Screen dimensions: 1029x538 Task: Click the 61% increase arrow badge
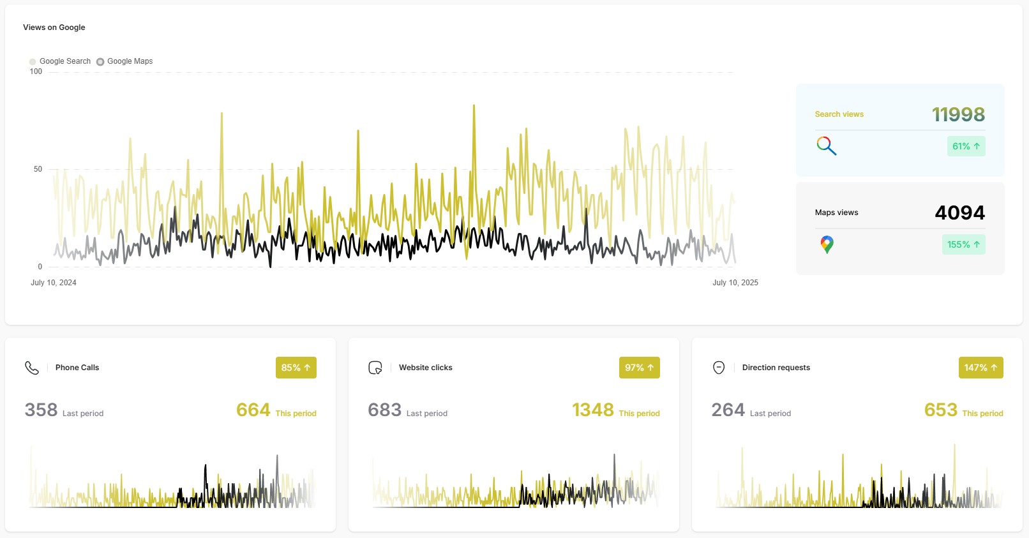[x=966, y=146]
